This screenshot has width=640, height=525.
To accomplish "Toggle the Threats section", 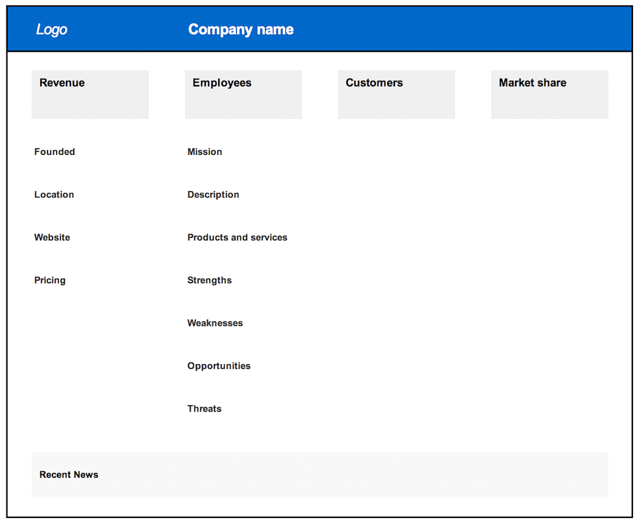I will 204,408.
